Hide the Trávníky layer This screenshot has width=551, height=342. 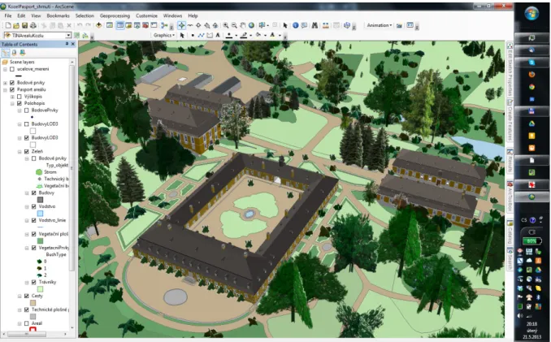pos(34,283)
